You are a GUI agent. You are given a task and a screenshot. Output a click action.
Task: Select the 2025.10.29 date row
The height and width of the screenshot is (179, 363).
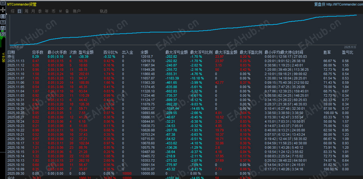[x=16, y=108]
